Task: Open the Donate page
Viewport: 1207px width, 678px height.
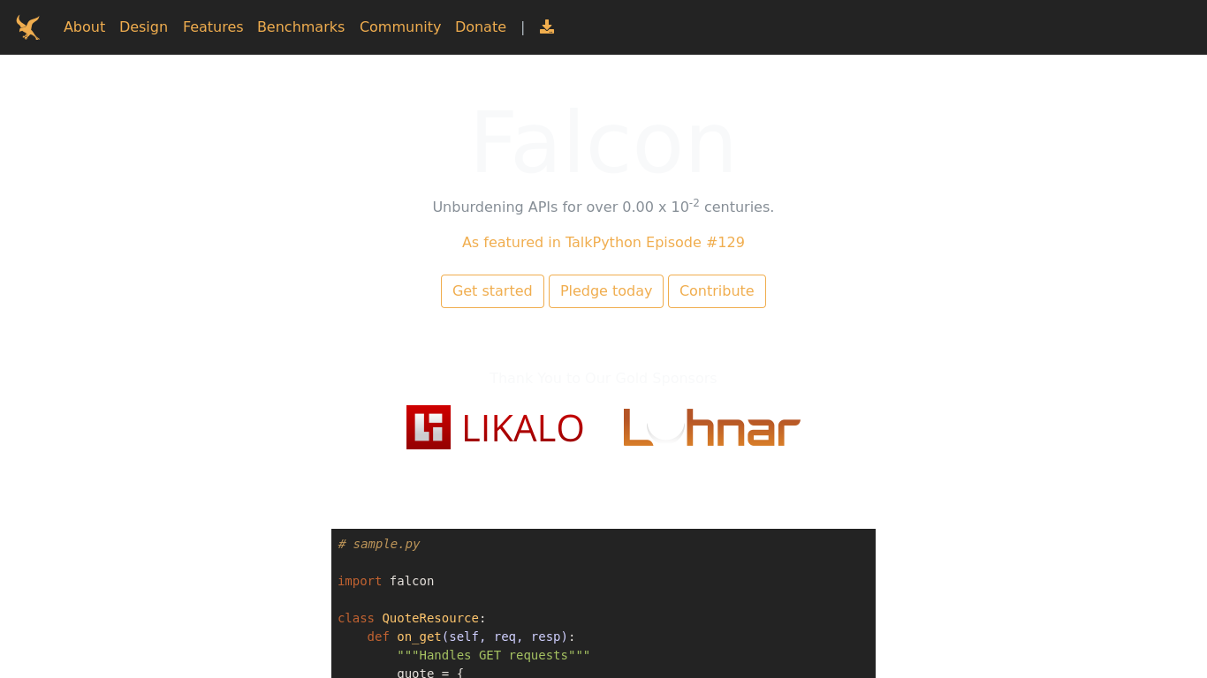Action: (x=481, y=26)
